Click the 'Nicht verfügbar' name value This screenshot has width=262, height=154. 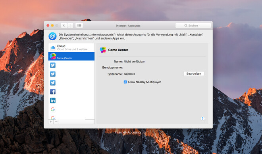(134, 62)
